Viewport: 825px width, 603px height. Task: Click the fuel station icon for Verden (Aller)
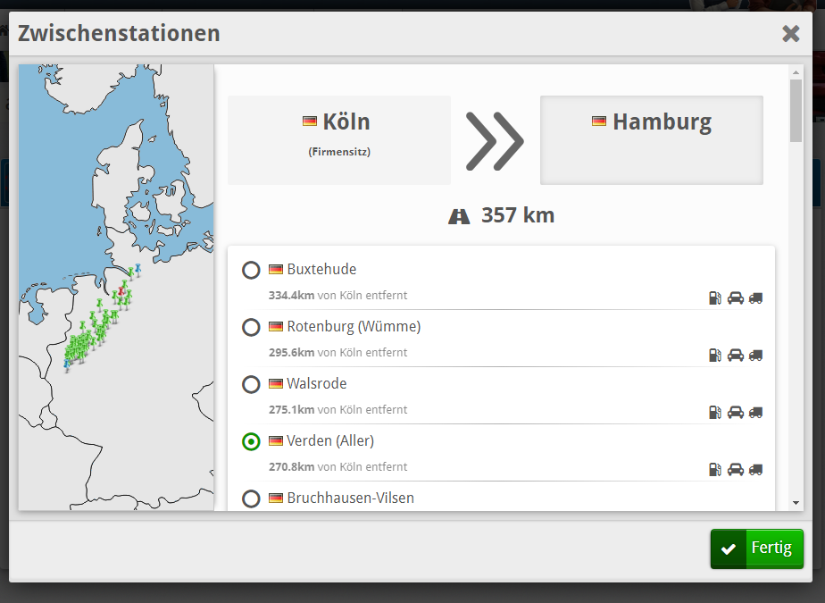tap(714, 470)
